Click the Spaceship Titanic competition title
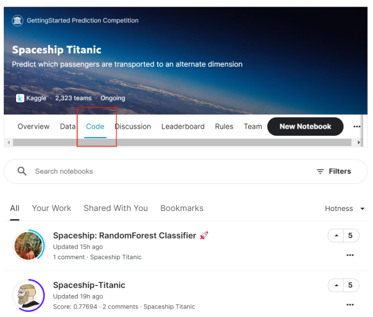The image size is (373, 317). point(57,50)
